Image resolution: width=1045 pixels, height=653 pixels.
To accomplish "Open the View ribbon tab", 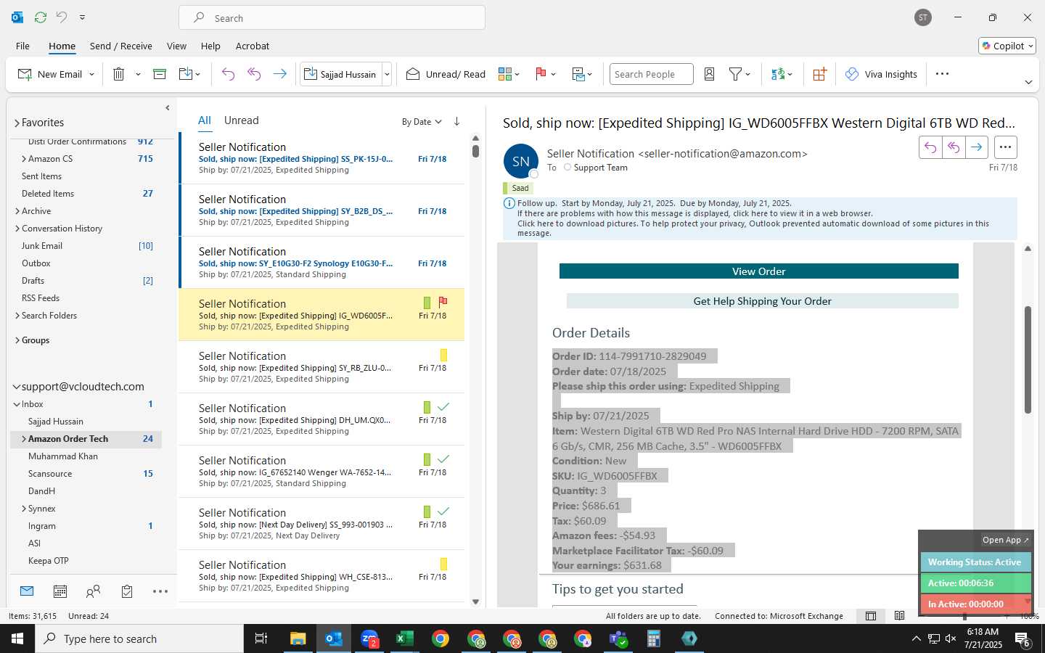I will point(176,46).
